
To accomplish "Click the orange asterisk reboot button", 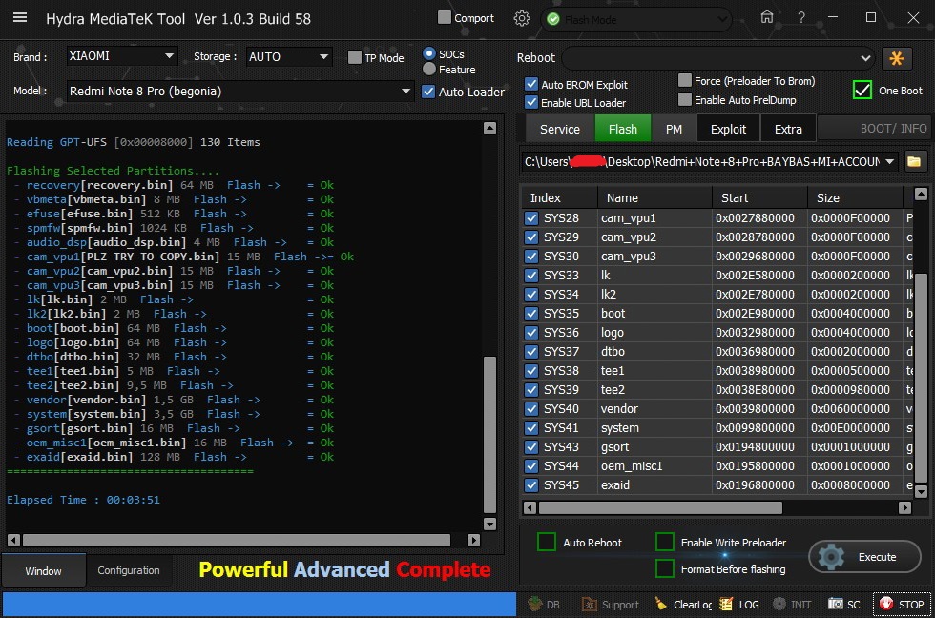I will tap(897, 58).
